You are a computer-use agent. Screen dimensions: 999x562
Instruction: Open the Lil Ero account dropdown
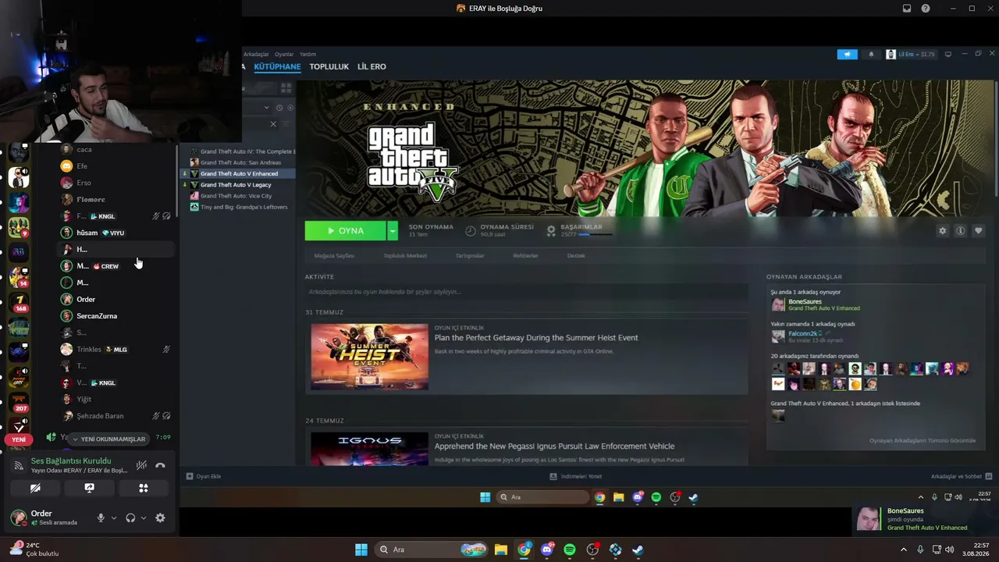point(911,55)
